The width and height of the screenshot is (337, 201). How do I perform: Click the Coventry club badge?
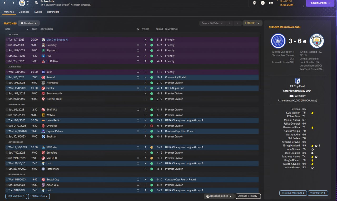[43, 45]
